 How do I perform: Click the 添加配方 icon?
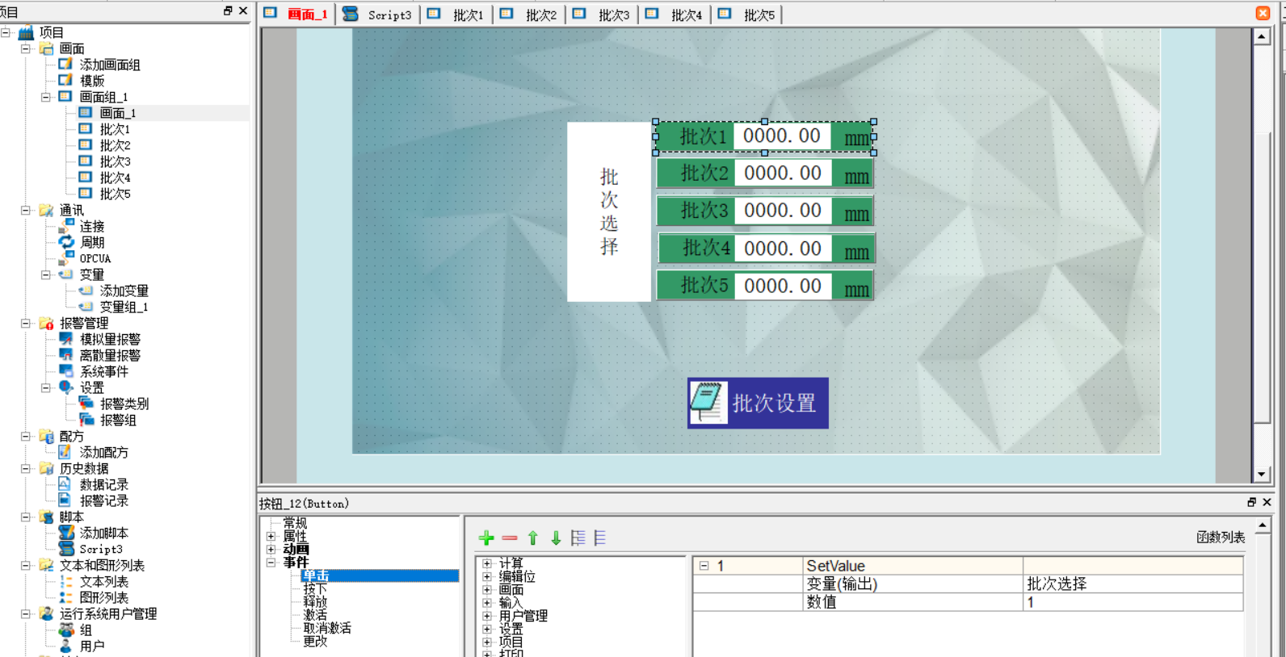click(65, 452)
